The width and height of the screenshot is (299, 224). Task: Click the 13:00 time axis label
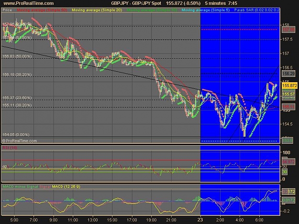(x=93, y=220)
